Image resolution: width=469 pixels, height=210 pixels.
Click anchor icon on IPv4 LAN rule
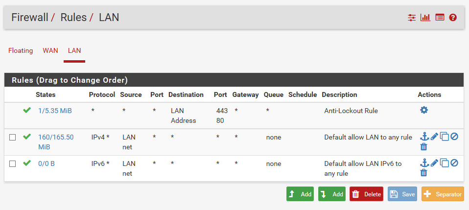[424, 137]
